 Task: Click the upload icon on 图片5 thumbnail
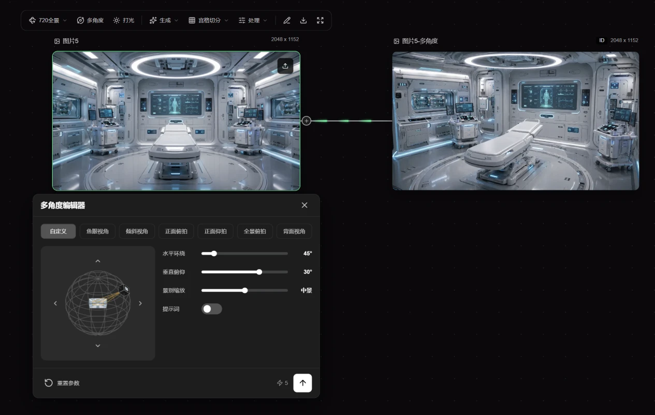(285, 66)
